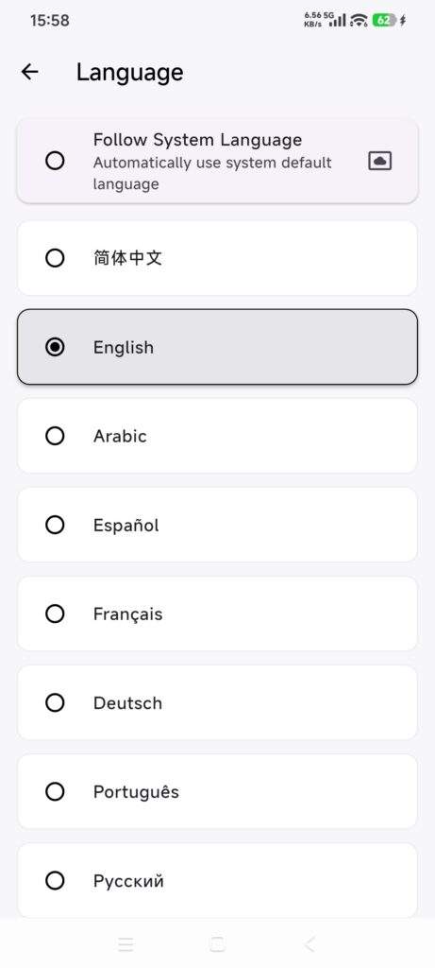Select the 简体中文 radio button
This screenshot has width=435, height=968.
pos(55,257)
